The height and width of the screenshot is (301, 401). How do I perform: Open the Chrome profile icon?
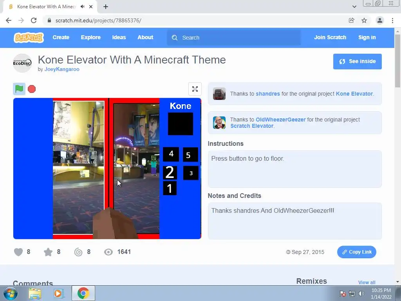click(380, 20)
